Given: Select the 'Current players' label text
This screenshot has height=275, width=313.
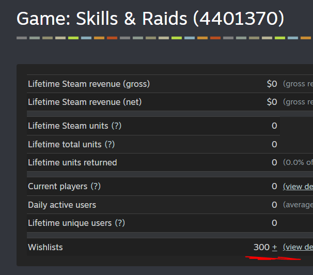Looking at the screenshot, I should pyautogui.click(x=58, y=186).
